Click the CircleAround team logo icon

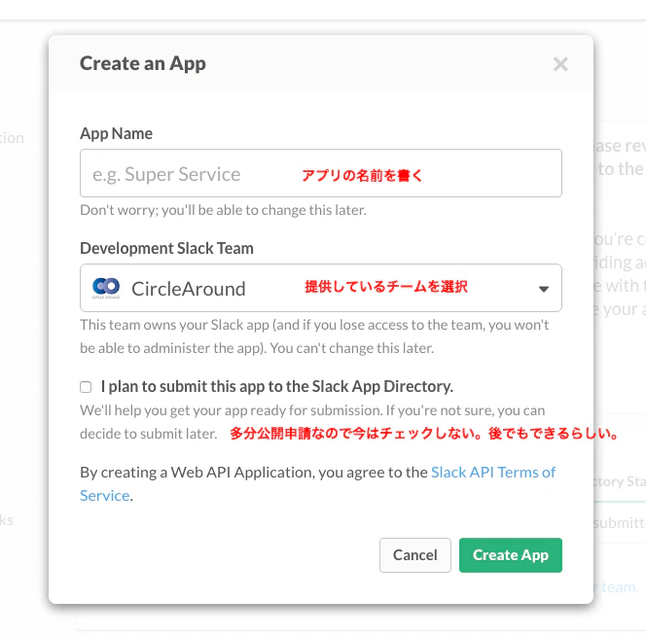(x=106, y=288)
